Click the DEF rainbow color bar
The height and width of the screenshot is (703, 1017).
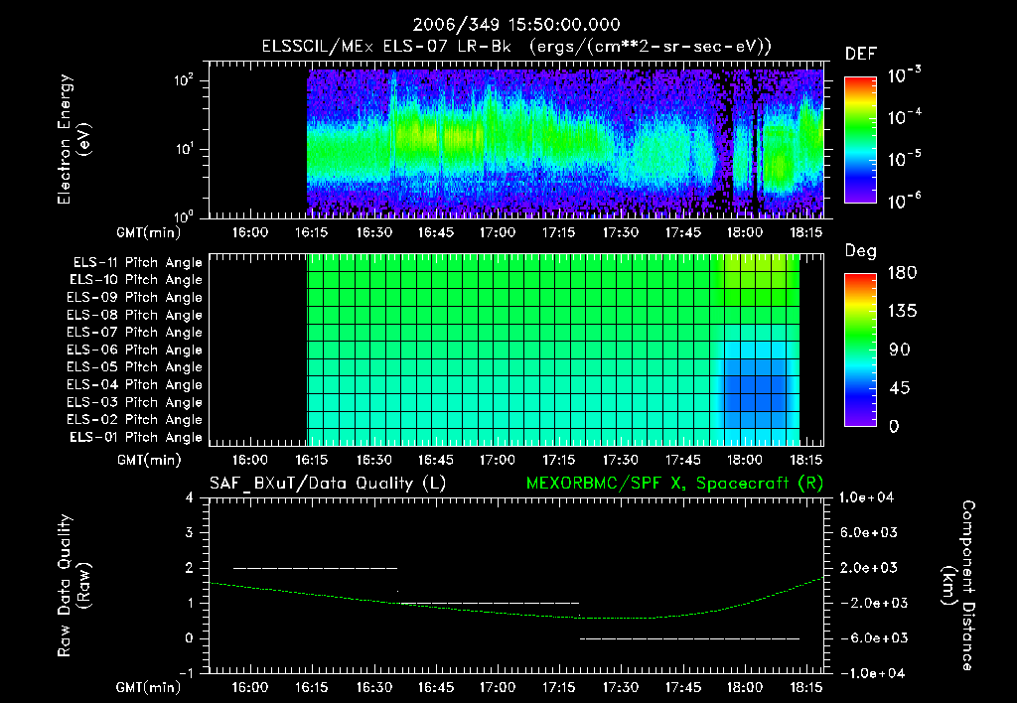pyautogui.click(x=861, y=140)
